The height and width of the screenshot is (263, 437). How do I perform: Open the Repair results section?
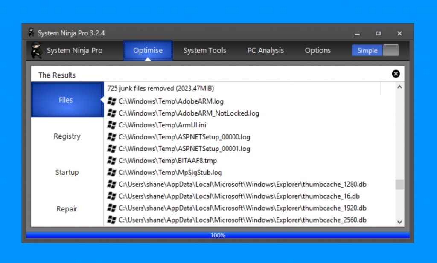click(x=67, y=209)
